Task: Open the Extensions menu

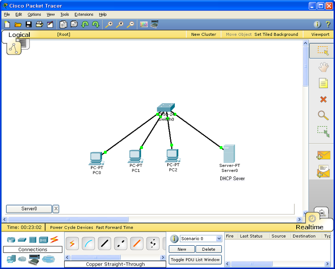Action: coord(84,14)
